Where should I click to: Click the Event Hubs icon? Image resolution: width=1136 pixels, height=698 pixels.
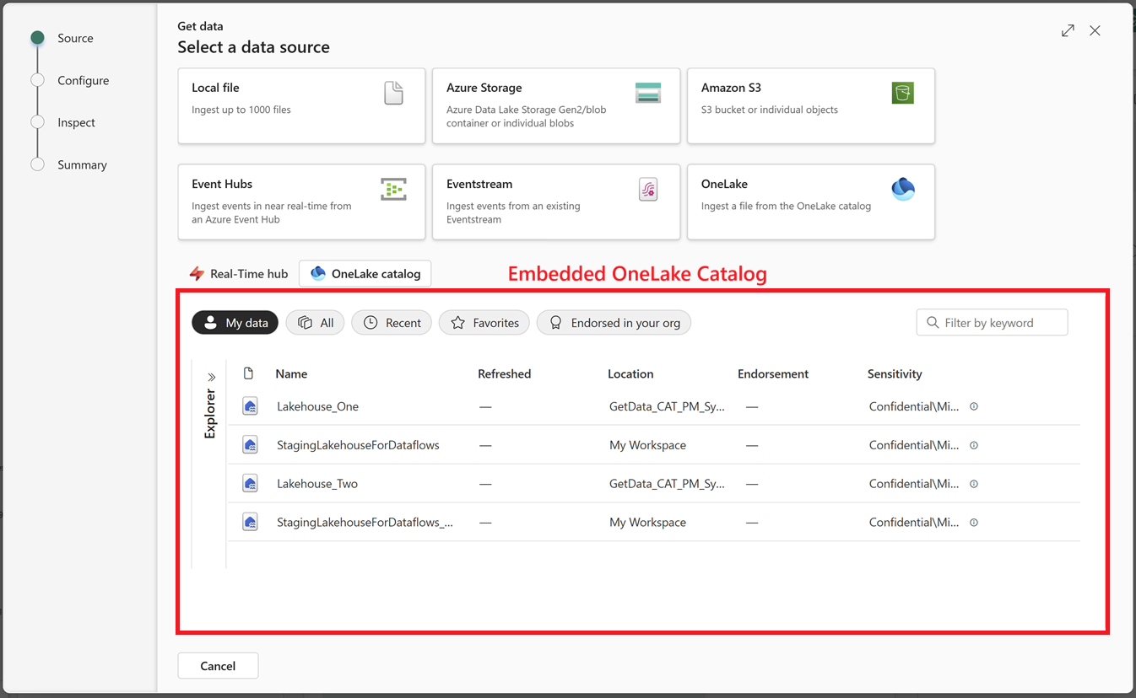point(393,189)
